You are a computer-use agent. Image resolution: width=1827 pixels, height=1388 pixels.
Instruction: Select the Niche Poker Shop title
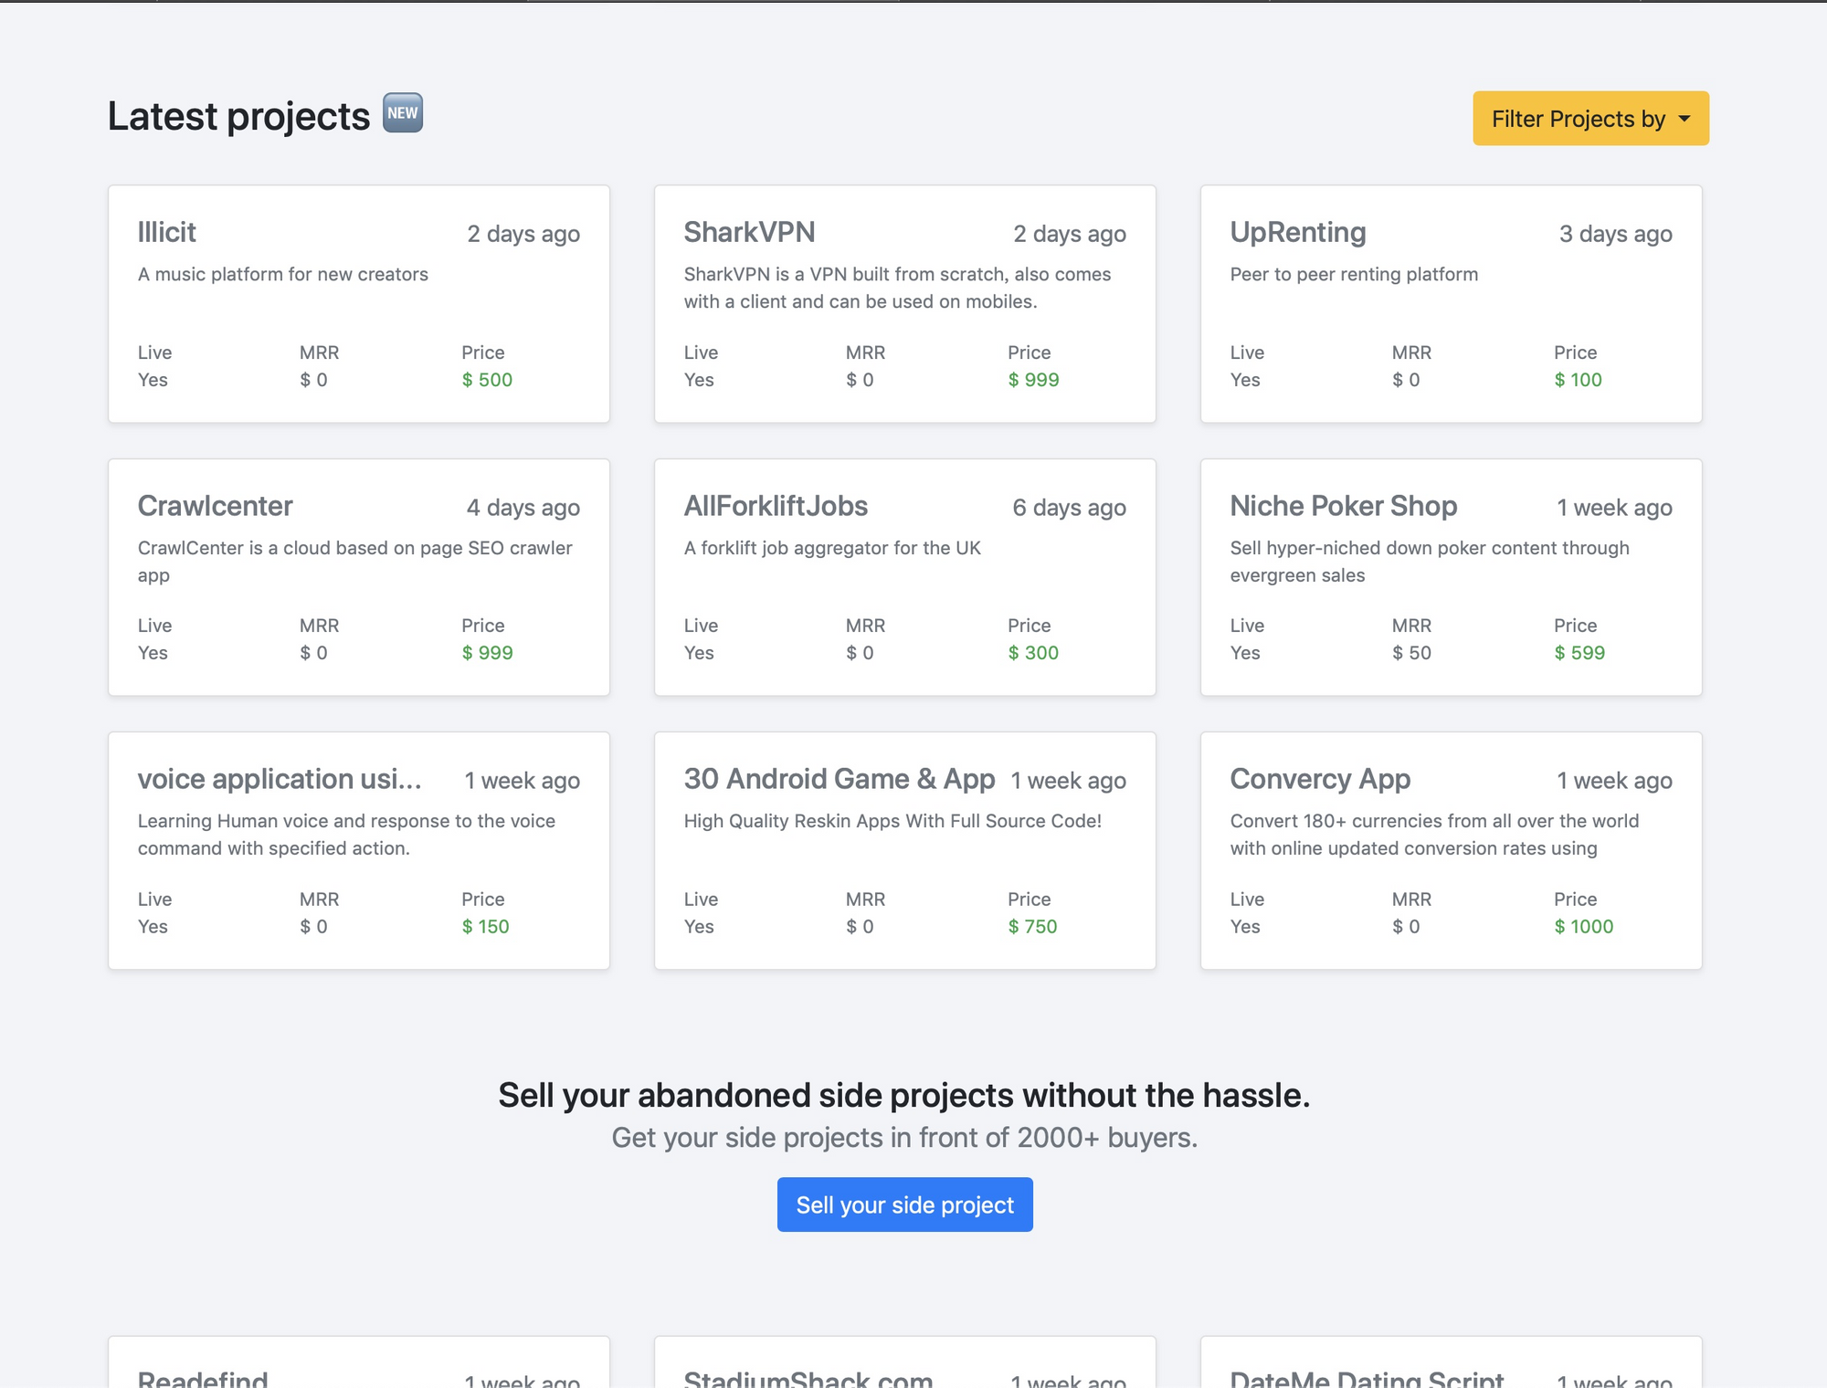[x=1343, y=506]
